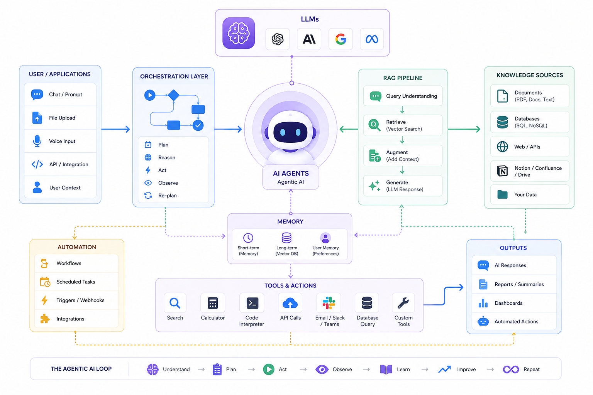593x395 pixels.
Task: Click the flowchart diagram in Orchestration Layer
Action: click(174, 110)
